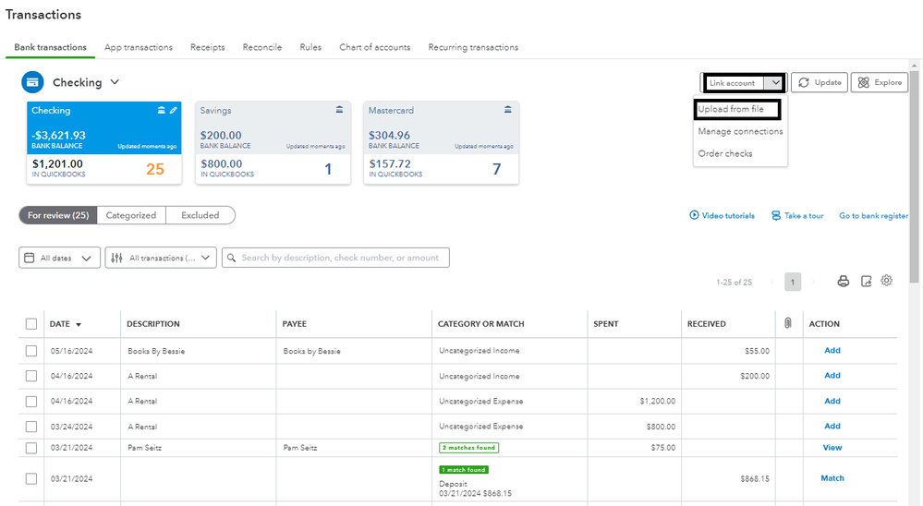
Task: Click the bank icon on Mastercard card
Action: (507, 110)
